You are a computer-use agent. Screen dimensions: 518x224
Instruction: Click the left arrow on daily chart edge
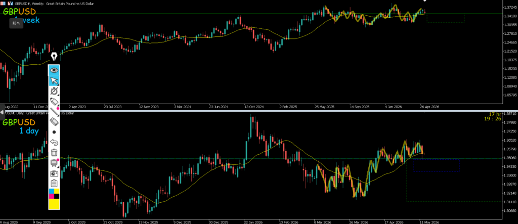(x=2, y=113)
